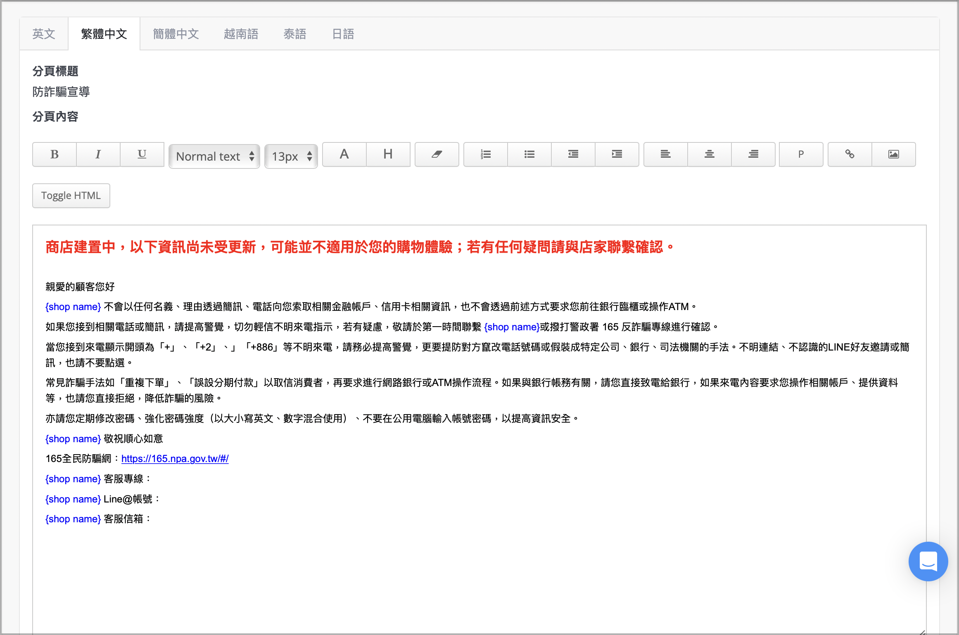Insert a bulleted unordered list
The height and width of the screenshot is (635, 959).
529,154
